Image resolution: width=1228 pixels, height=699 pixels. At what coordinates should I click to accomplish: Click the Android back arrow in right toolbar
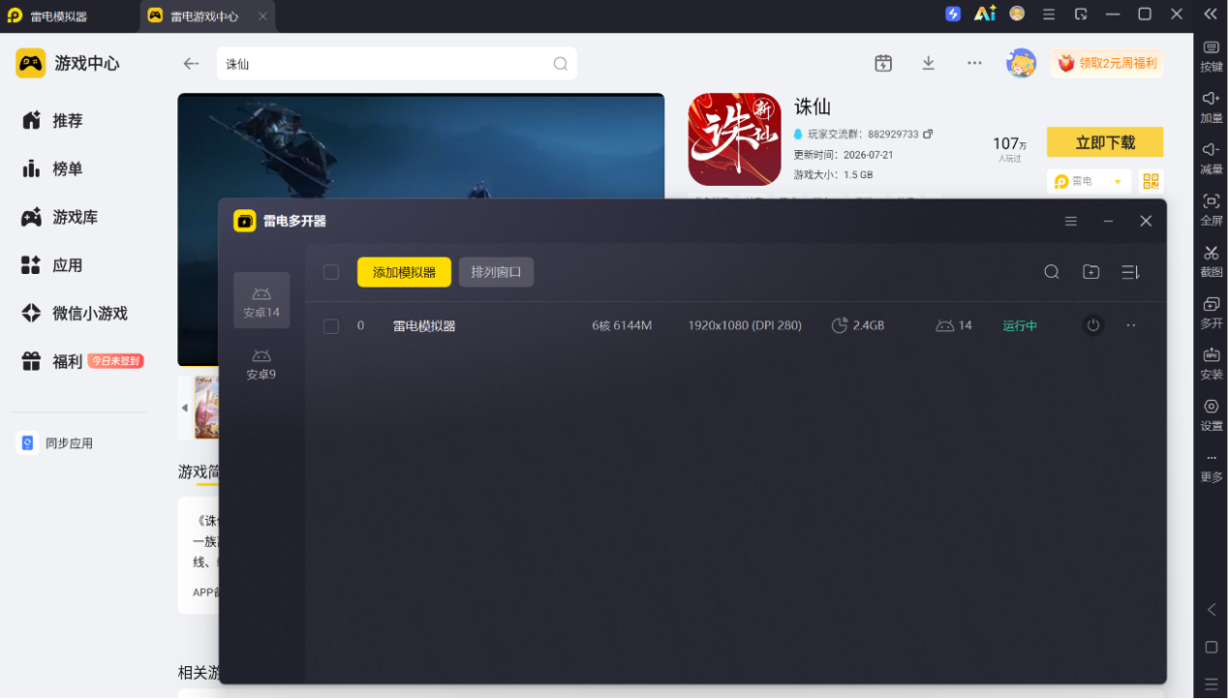(x=1211, y=609)
